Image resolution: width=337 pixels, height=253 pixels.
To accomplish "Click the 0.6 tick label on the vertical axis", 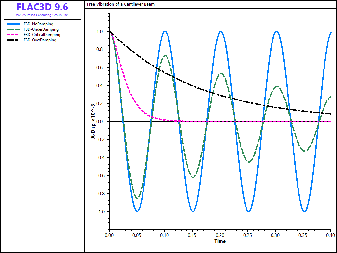I will (99, 68).
